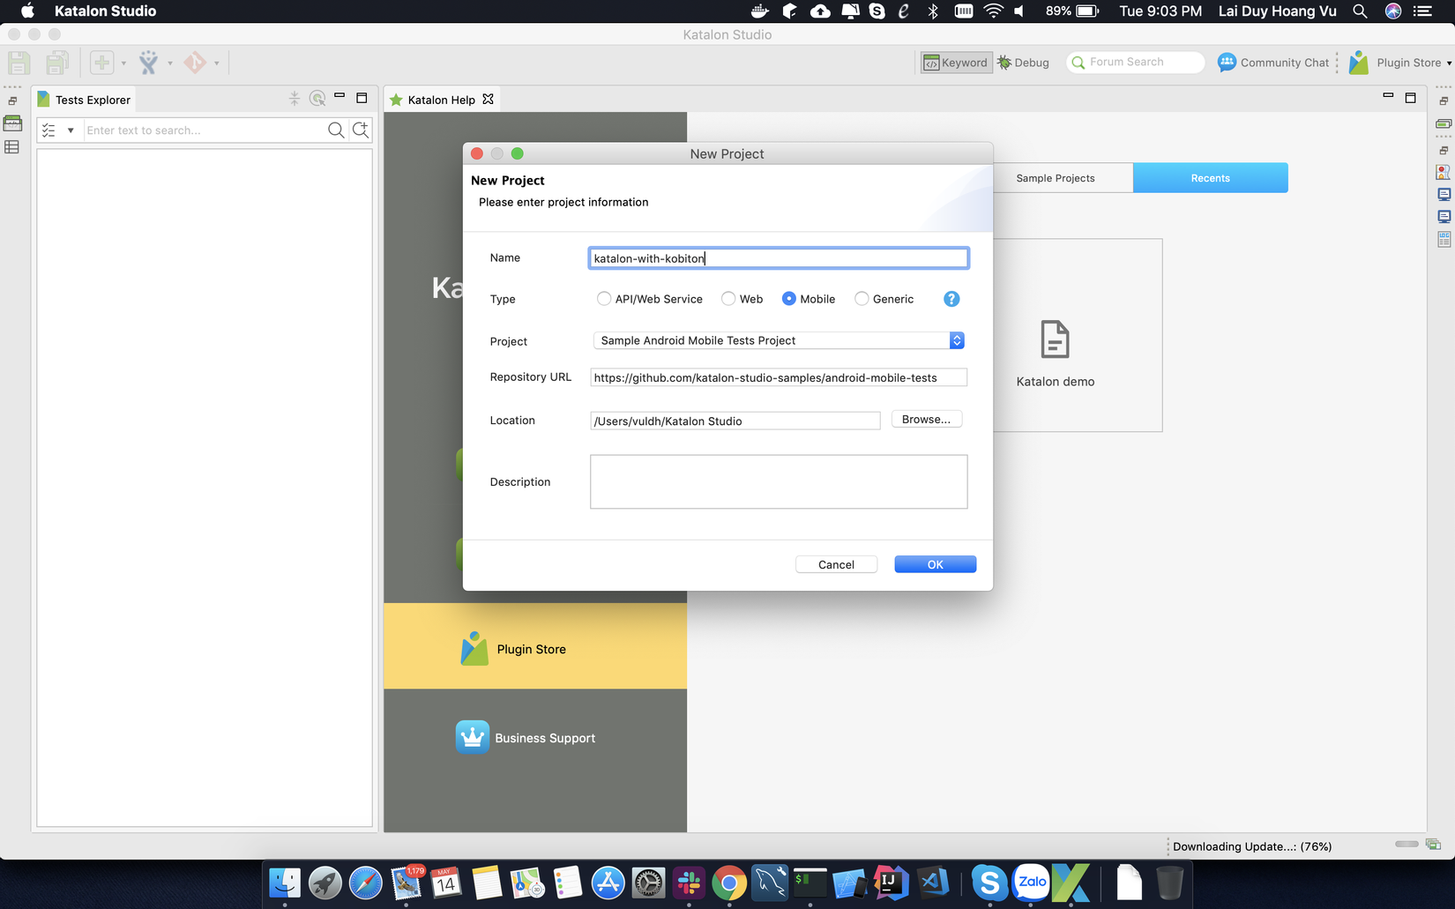
Task: Open Slack from the Dock
Action: coord(689,883)
